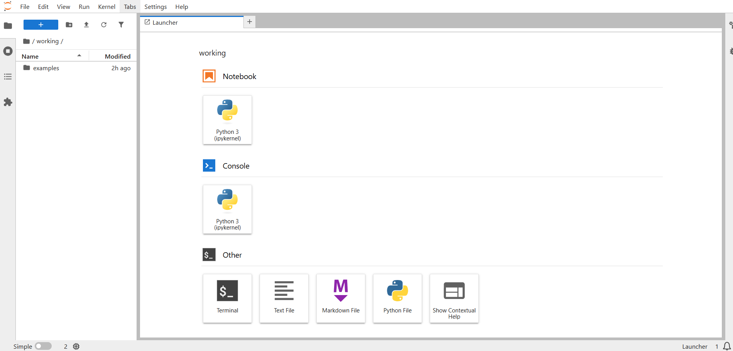Image resolution: width=733 pixels, height=351 pixels.
Task: Open the File Browser sidebar tab
Action: pos(8,26)
